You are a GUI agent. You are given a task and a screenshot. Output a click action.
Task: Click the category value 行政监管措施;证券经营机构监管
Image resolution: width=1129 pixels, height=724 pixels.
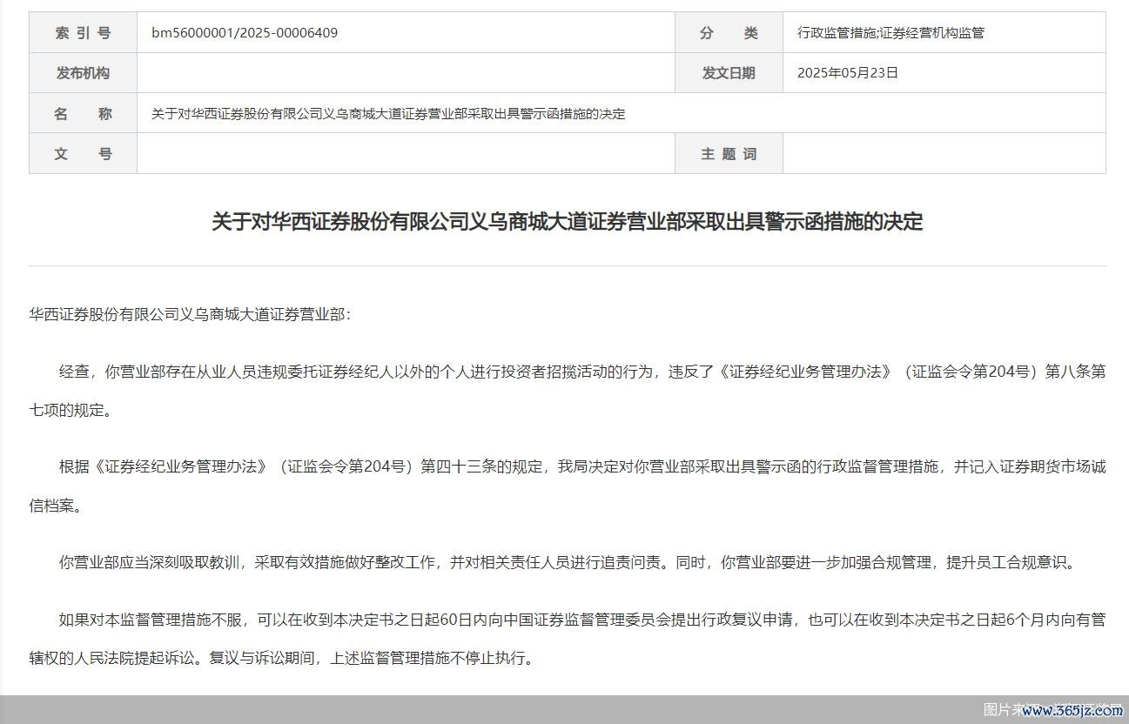[x=890, y=33]
